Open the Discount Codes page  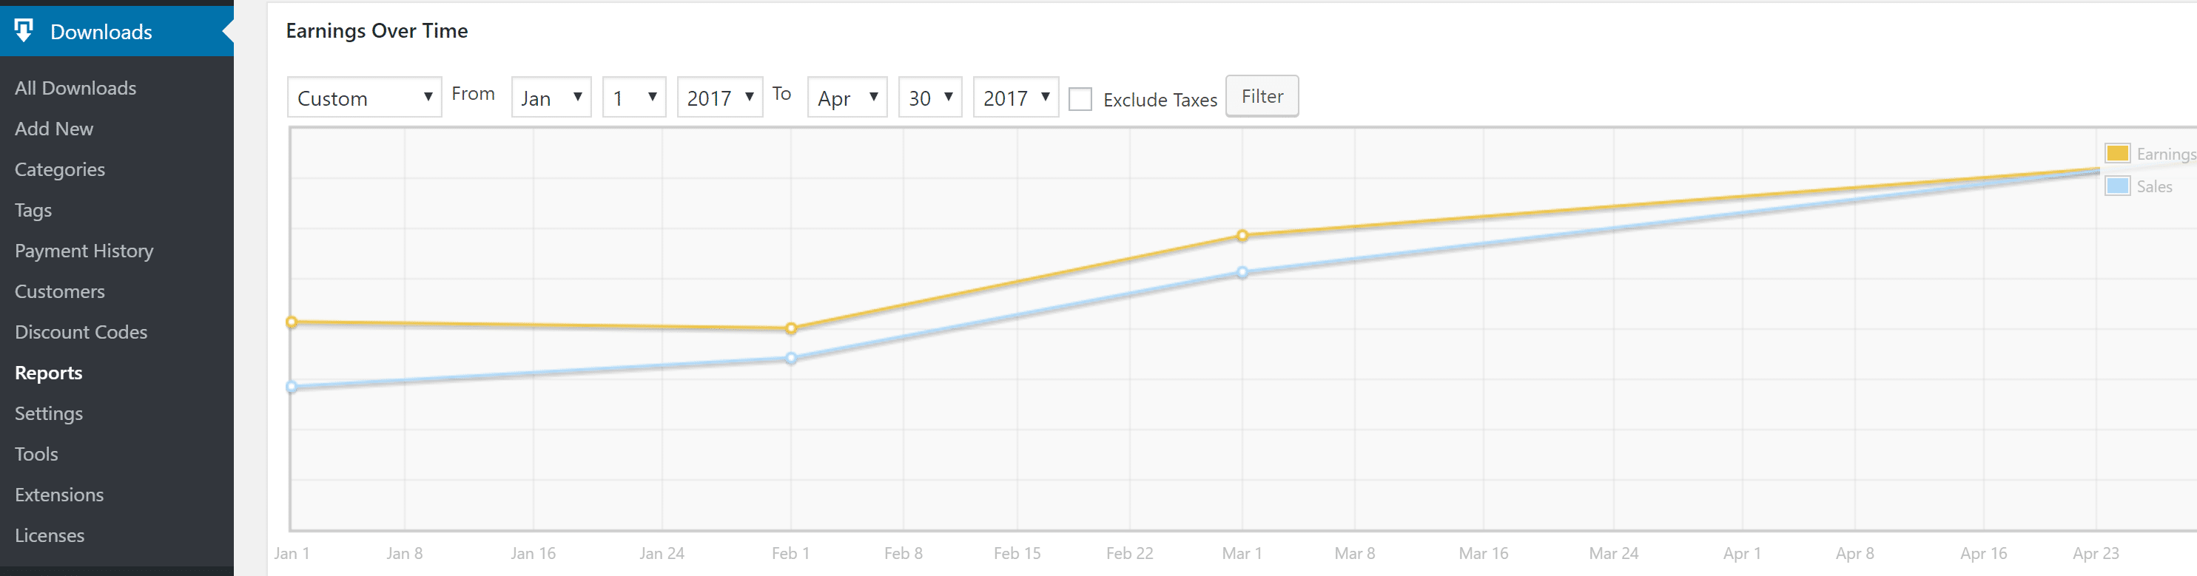tap(81, 332)
